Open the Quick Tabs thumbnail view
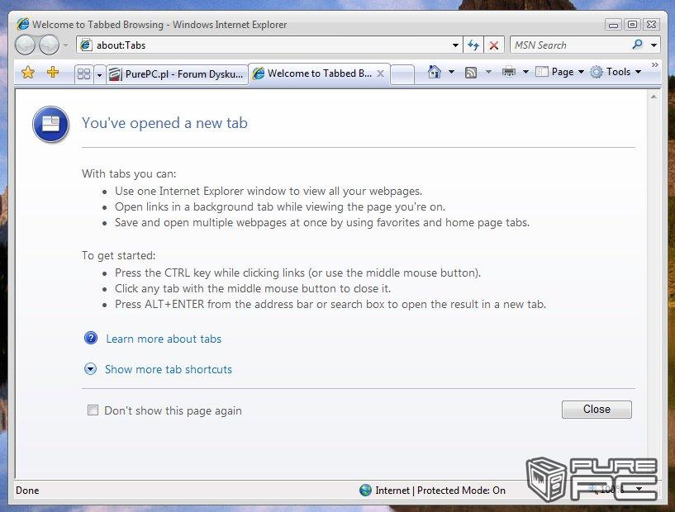The height and width of the screenshot is (512, 675). (x=84, y=74)
